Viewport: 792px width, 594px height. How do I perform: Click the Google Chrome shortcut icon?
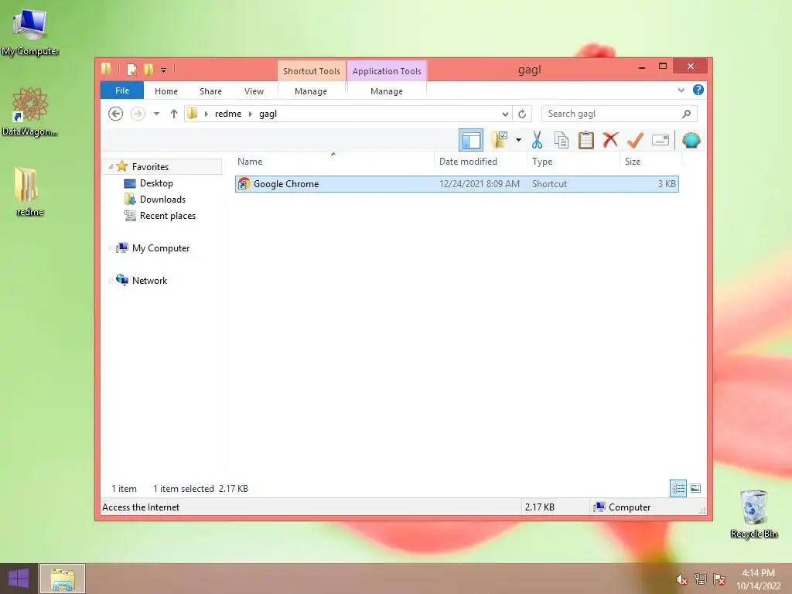pyautogui.click(x=244, y=184)
